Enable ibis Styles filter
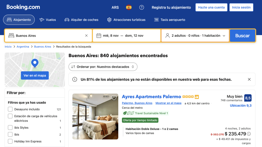Screen dimensions: 262x147 coord(10,128)
